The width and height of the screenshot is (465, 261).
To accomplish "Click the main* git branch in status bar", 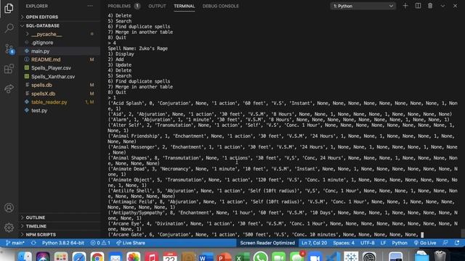I will [15, 243].
